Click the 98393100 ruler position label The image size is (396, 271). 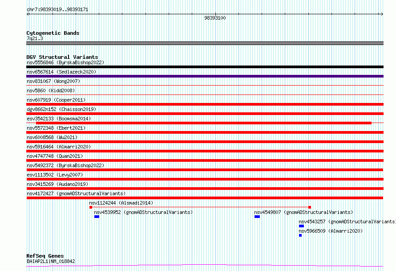[x=215, y=18]
